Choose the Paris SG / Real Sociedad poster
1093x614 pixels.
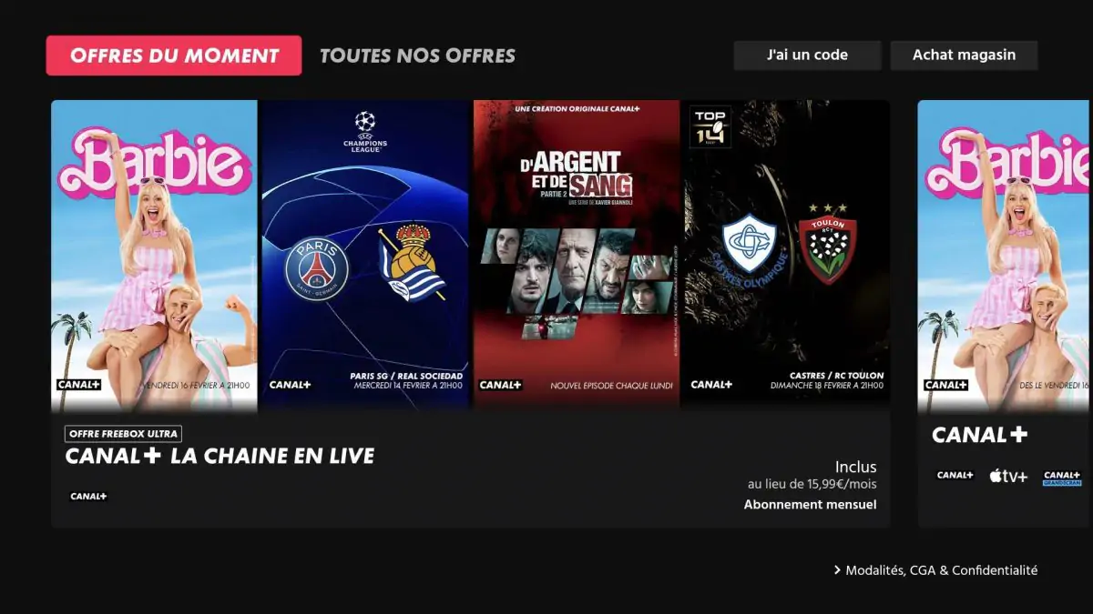point(365,254)
